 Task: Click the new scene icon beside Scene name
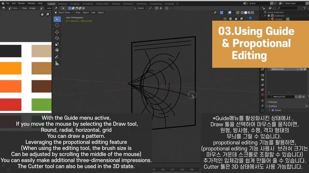pos(271,3)
